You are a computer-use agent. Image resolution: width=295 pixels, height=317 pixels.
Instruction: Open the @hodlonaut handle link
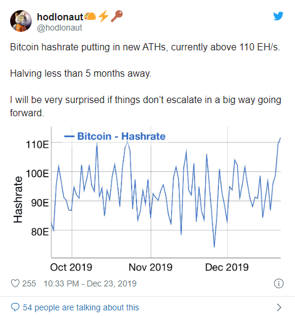click(x=59, y=28)
